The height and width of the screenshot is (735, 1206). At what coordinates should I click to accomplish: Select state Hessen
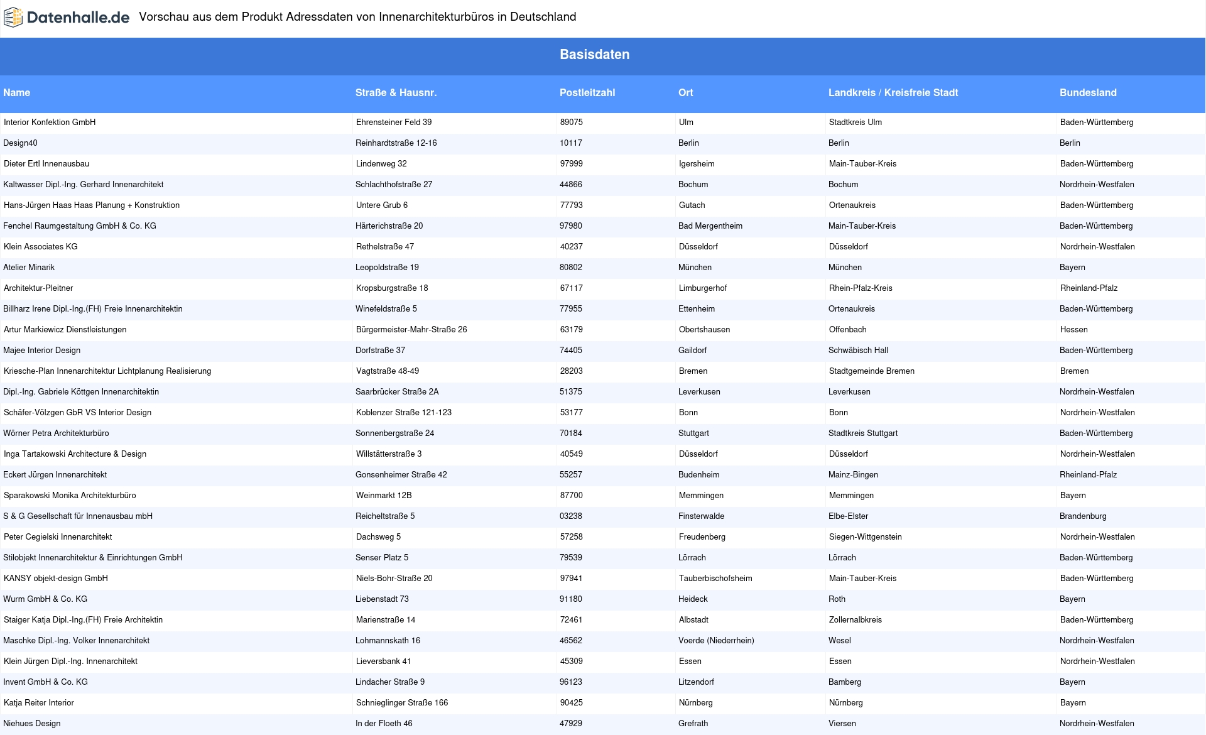click(x=1074, y=330)
